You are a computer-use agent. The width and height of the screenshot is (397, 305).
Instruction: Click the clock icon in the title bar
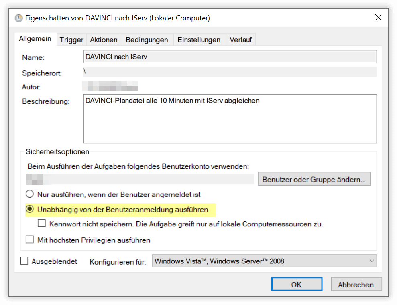(18, 18)
